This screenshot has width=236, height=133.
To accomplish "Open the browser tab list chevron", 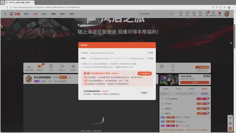I will (2, 2).
